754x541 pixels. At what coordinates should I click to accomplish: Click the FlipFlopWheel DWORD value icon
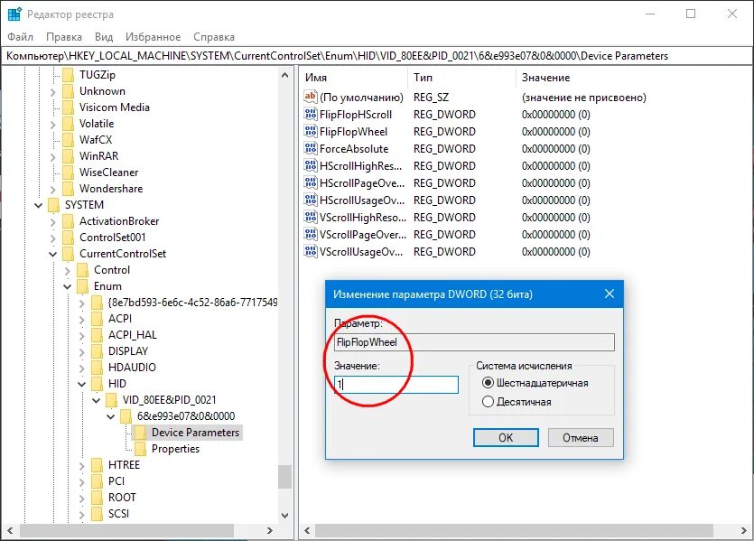pyautogui.click(x=310, y=131)
